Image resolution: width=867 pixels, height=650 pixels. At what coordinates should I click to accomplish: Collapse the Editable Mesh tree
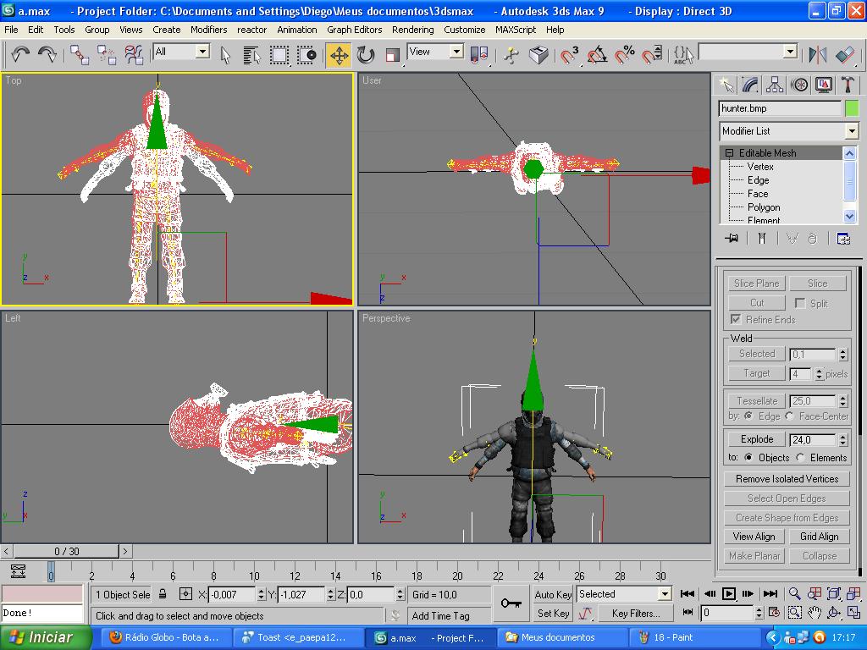point(728,153)
